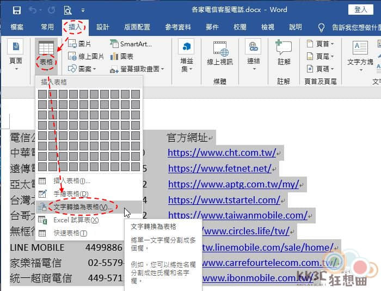The height and width of the screenshot is (291, 381).
Task: Click the Undo arrow icon
Action: 33,10
